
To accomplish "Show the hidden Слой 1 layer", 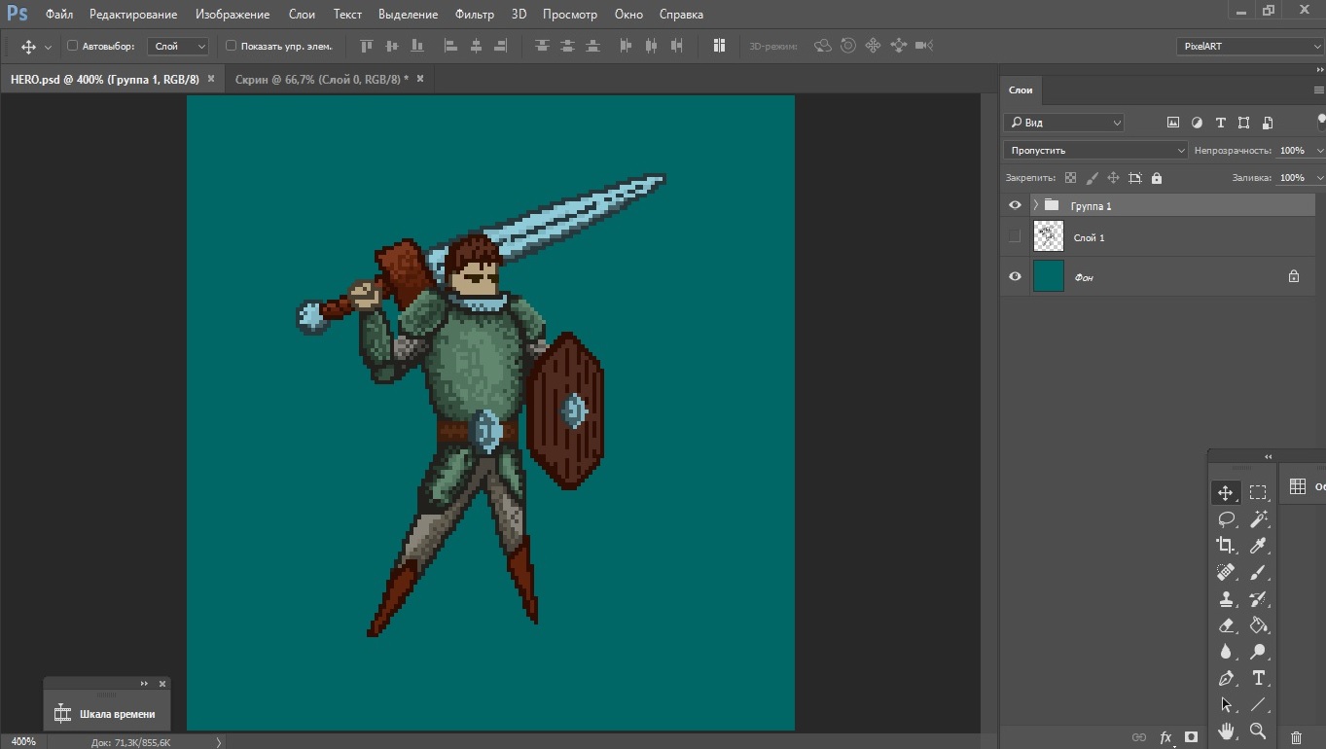I will click(x=1015, y=236).
